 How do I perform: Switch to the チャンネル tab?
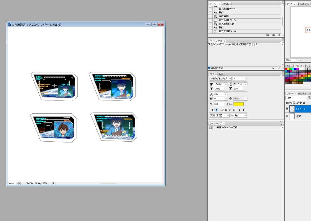(x=302, y=93)
